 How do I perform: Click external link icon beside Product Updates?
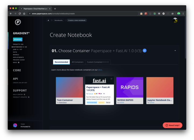click(x=29, y=97)
